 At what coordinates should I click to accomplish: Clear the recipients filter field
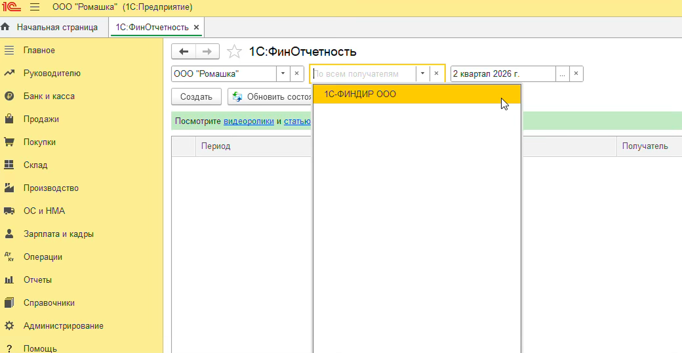point(436,73)
